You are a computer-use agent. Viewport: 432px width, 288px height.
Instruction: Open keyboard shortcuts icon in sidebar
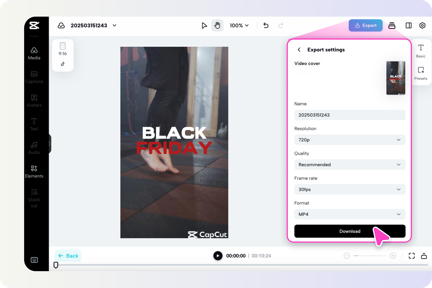click(34, 260)
